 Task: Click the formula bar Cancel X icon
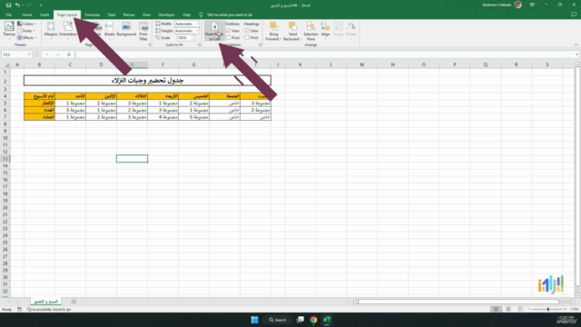coord(47,54)
